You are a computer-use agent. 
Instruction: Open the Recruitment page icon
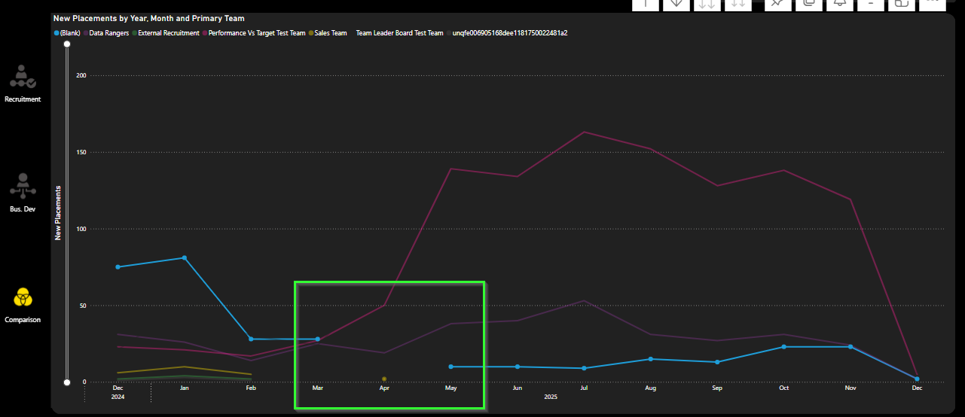tap(23, 77)
